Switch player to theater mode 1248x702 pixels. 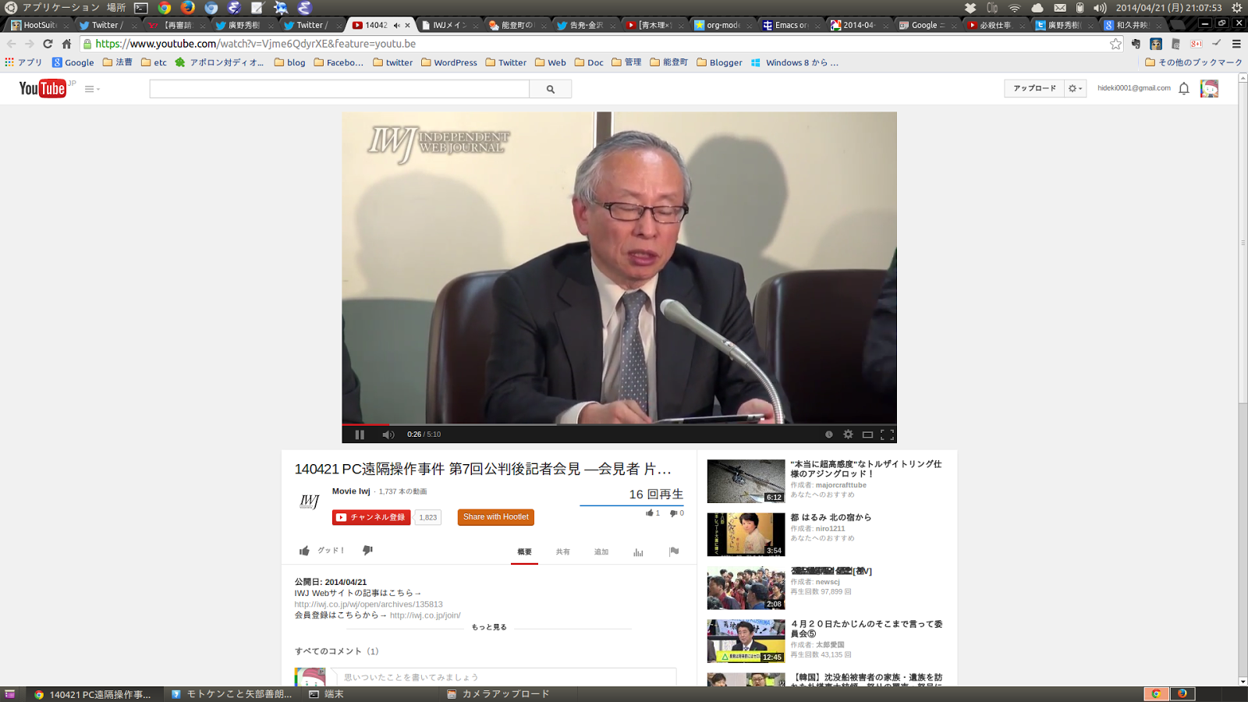click(x=867, y=434)
